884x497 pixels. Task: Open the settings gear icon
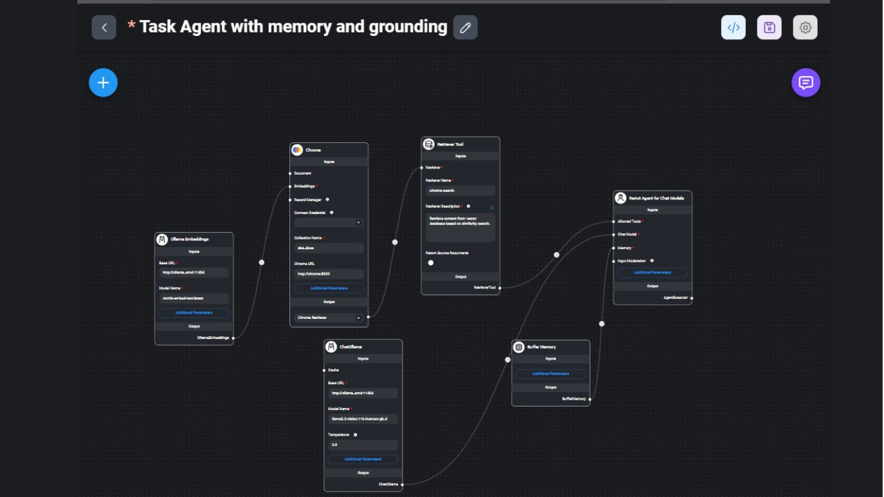(805, 28)
